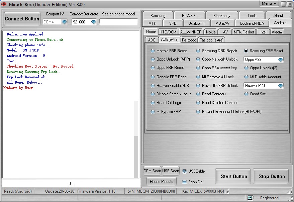Viewport: 294px width, 202px height.
Task: Switch to the Xiaomi sub-tab
Action: [x=277, y=32]
